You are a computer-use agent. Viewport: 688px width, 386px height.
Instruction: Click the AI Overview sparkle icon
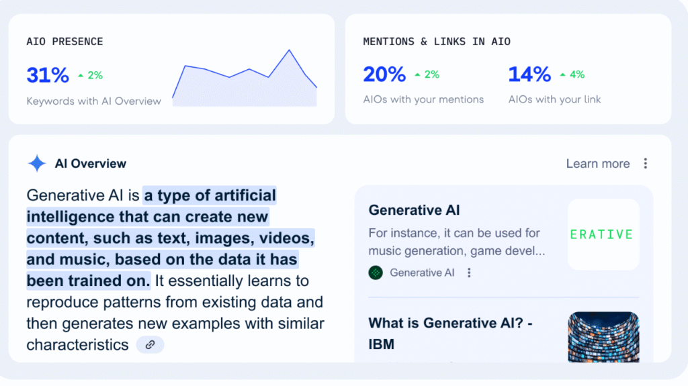tap(37, 163)
